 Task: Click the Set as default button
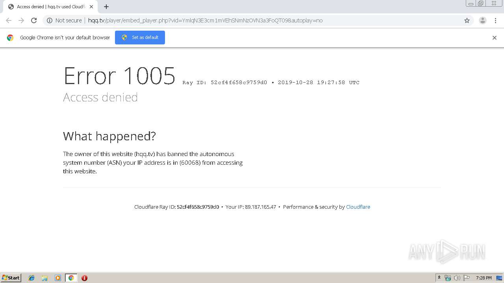click(x=140, y=37)
